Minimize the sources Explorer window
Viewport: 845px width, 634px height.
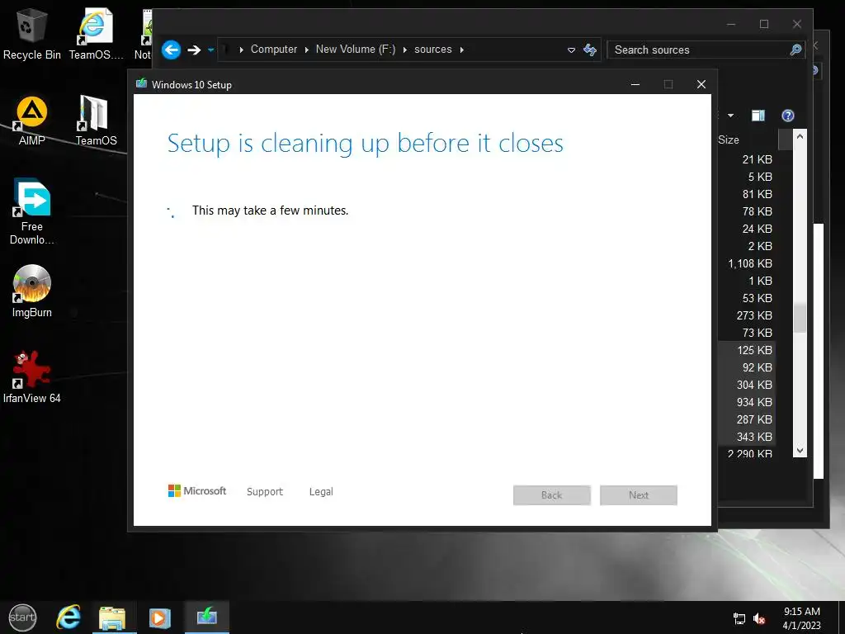pyautogui.click(x=731, y=24)
